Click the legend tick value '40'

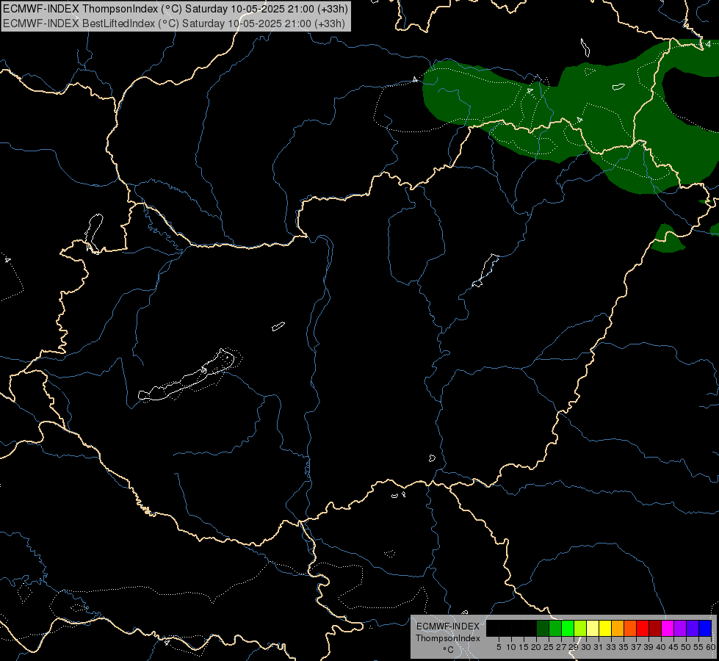tap(661, 647)
